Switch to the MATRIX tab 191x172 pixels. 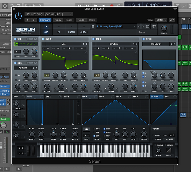[71, 29]
